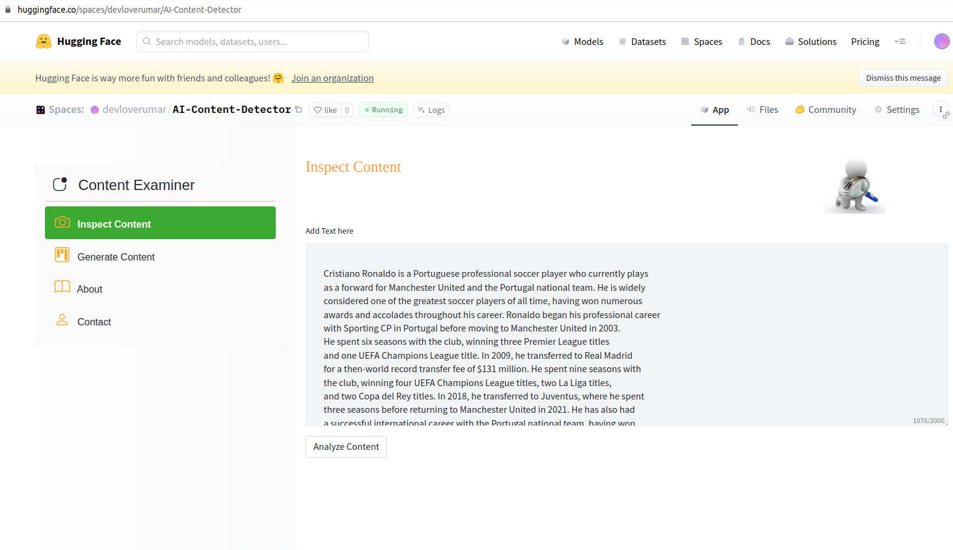This screenshot has width=953, height=550.
Task: Open the Logs panel
Action: pyautogui.click(x=431, y=110)
